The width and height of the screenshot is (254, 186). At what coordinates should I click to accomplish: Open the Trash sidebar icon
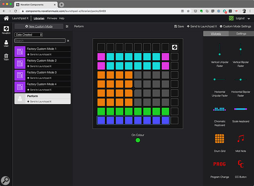coord(6,57)
